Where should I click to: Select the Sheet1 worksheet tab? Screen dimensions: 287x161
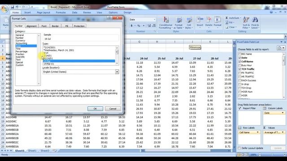pos(32,151)
